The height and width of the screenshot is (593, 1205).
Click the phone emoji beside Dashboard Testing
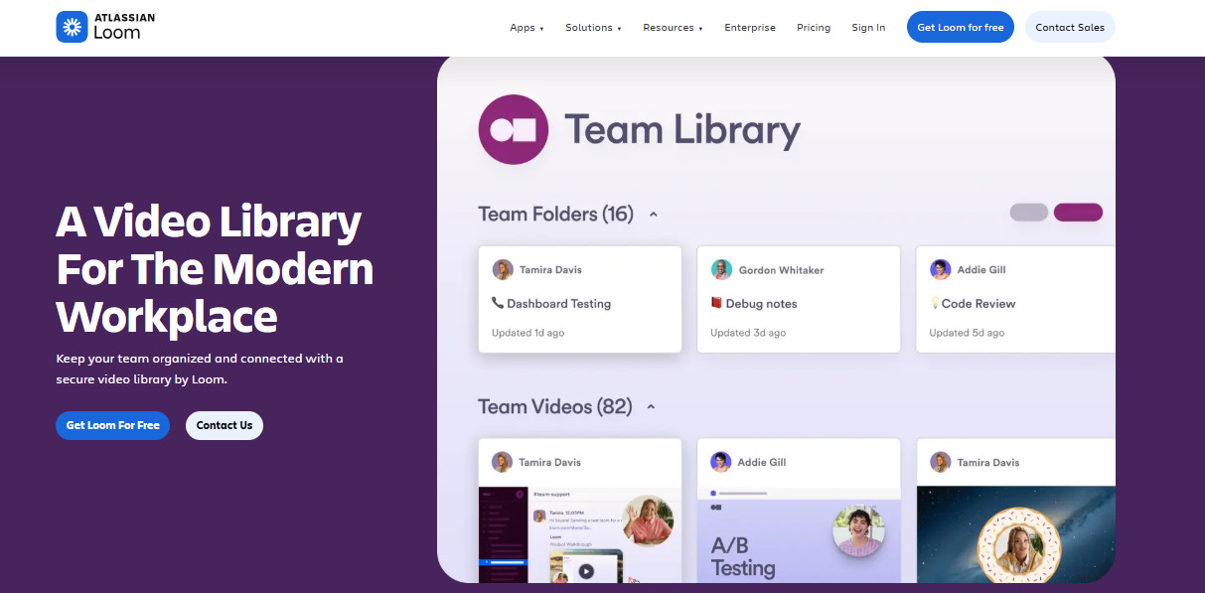point(498,303)
